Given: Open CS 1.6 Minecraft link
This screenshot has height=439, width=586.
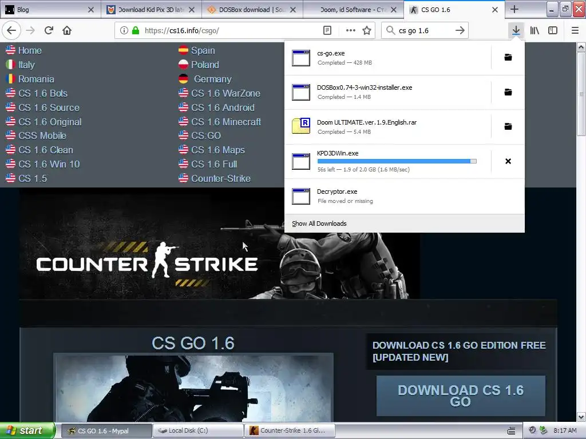Looking at the screenshot, I should (x=226, y=122).
